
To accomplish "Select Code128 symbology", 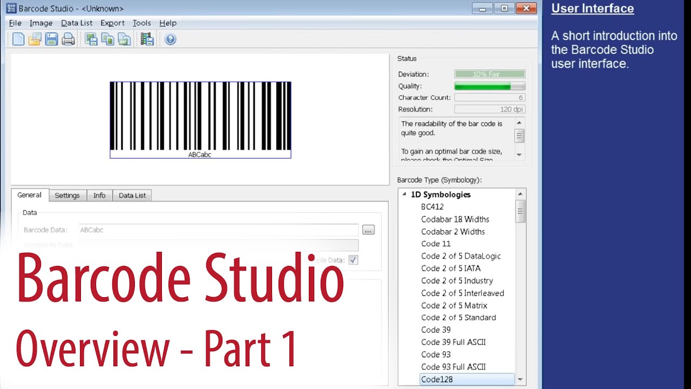I will point(467,379).
